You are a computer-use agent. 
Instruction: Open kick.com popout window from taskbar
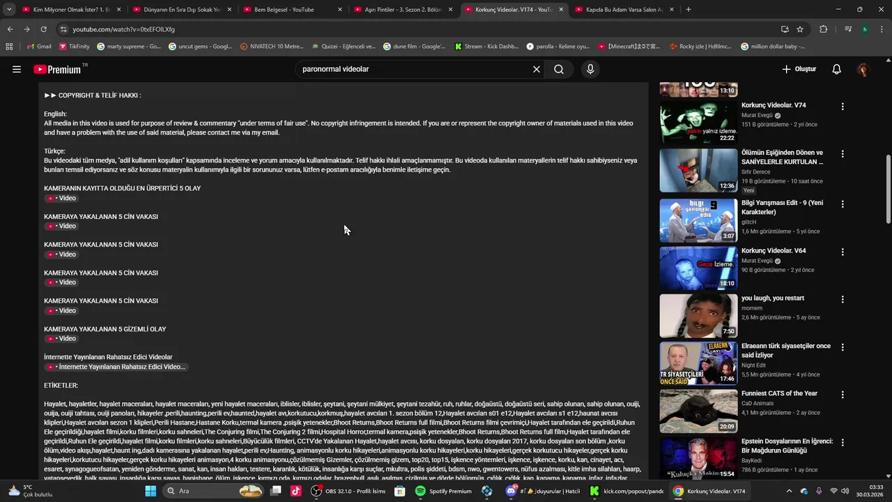pos(626,491)
